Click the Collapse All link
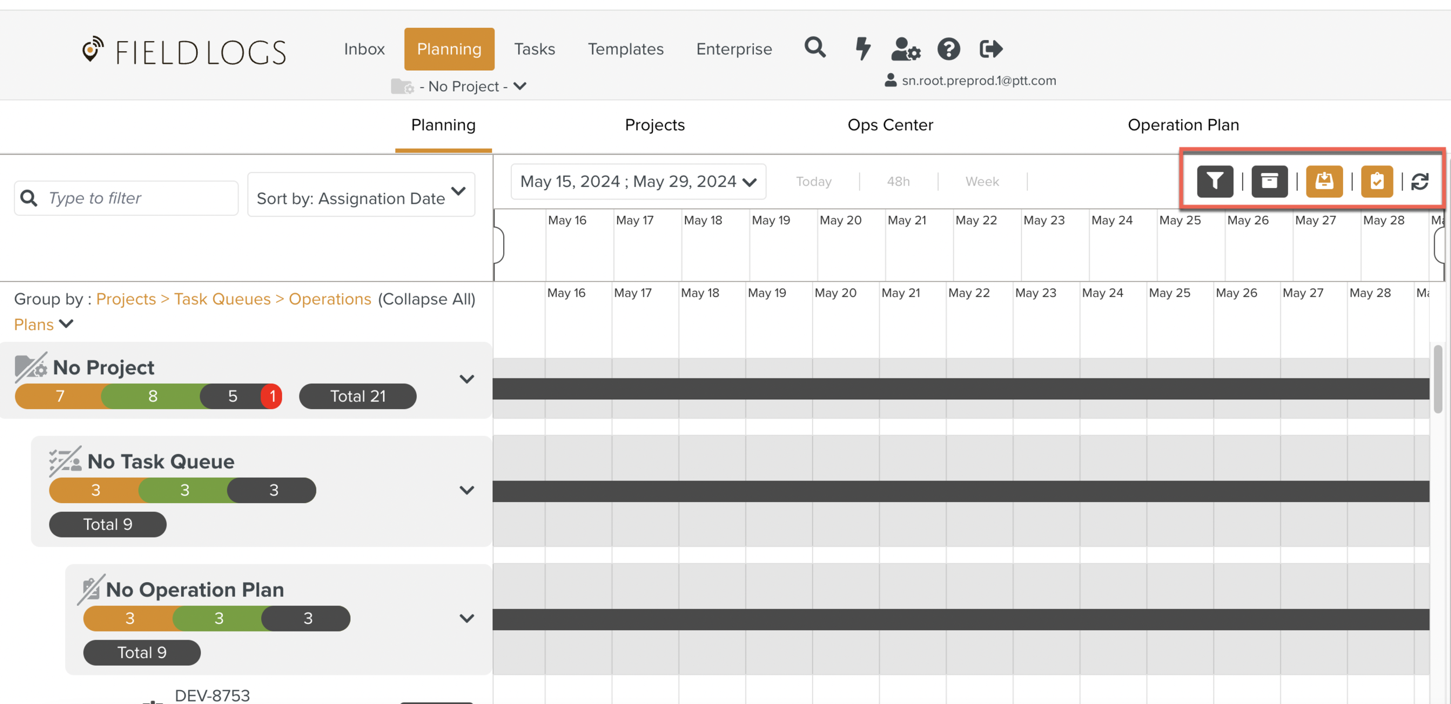1451x704 pixels. pyautogui.click(x=426, y=299)
